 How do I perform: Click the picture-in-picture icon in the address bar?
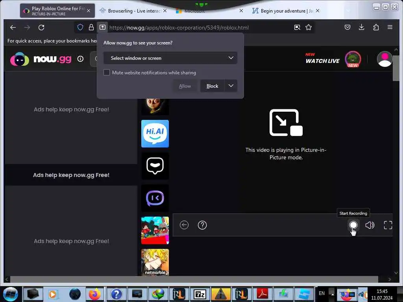[x=297, y=27]
